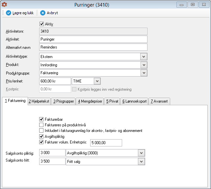Click the toolbar grip handle dots
This screenshot has width=211, height=189.
pos(3,13)
